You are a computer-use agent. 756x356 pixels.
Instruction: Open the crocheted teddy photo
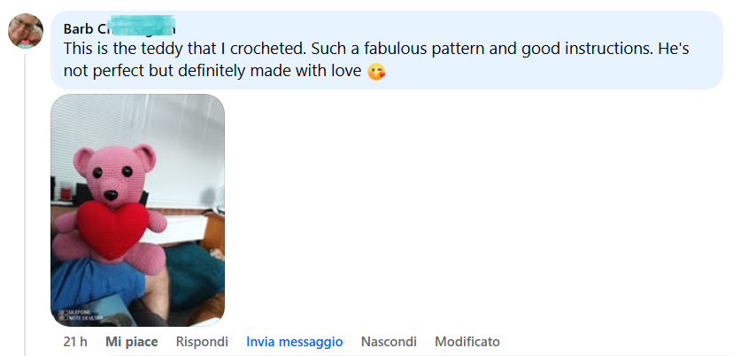137,210
